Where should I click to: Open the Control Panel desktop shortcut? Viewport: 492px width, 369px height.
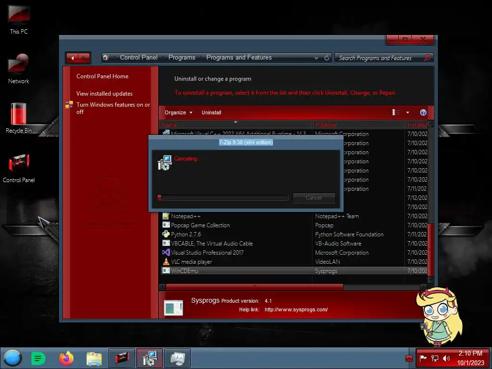19,168
